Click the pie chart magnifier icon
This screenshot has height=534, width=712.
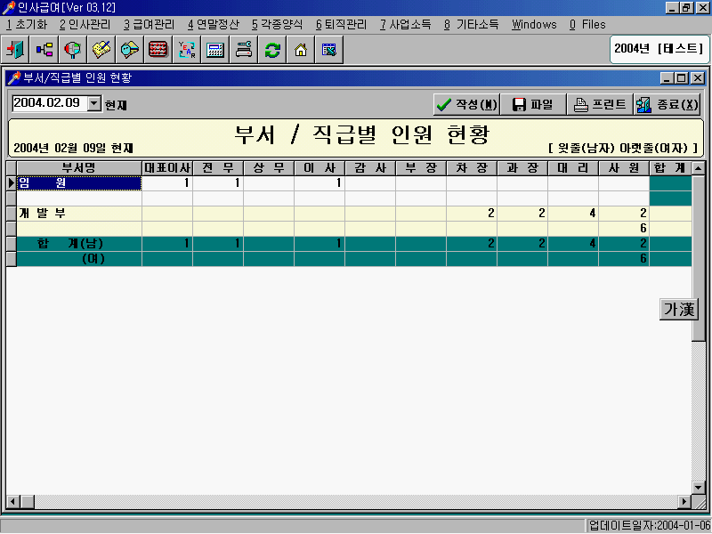(x=72, y=50)
